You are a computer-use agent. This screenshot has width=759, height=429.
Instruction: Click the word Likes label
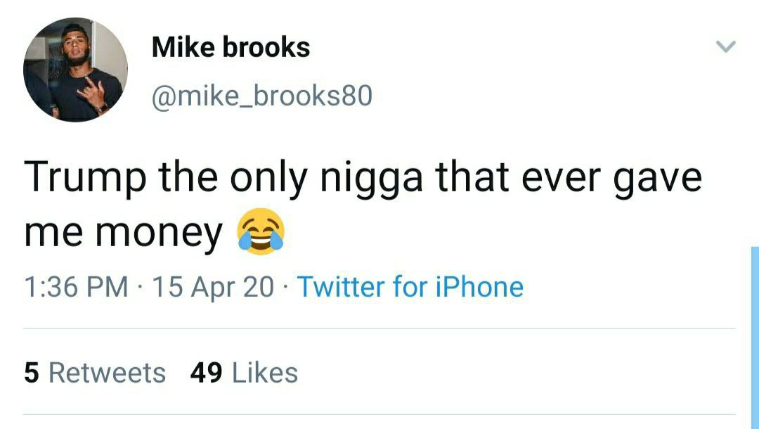point(265,372)
